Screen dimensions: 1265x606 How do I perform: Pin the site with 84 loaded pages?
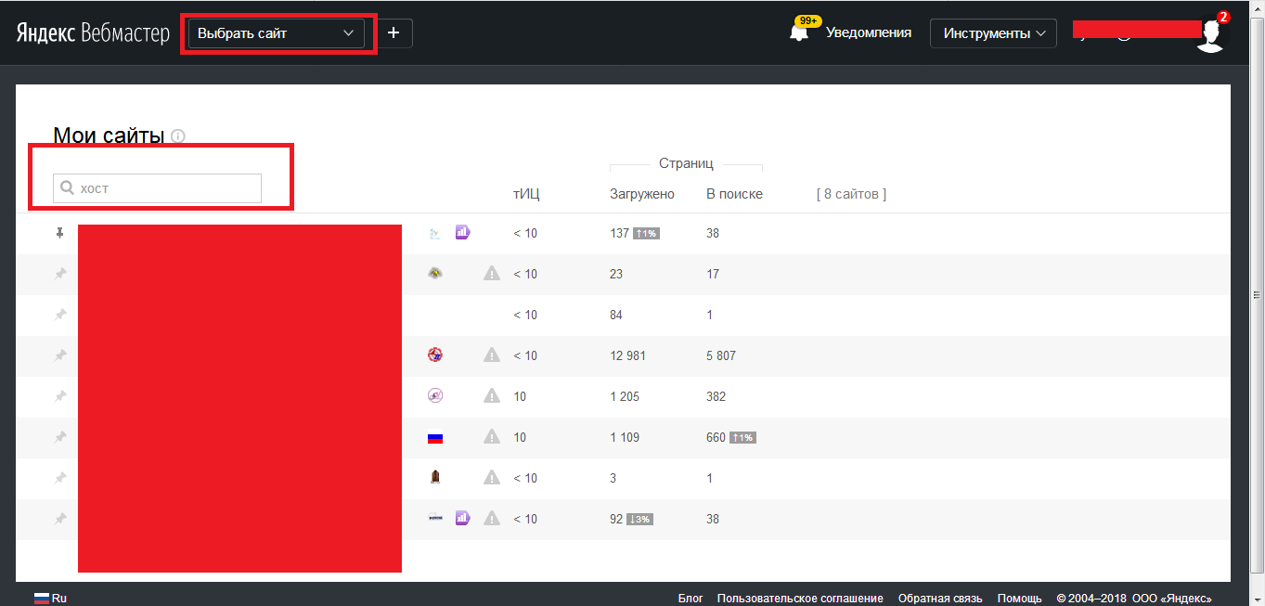coord(60,315)
